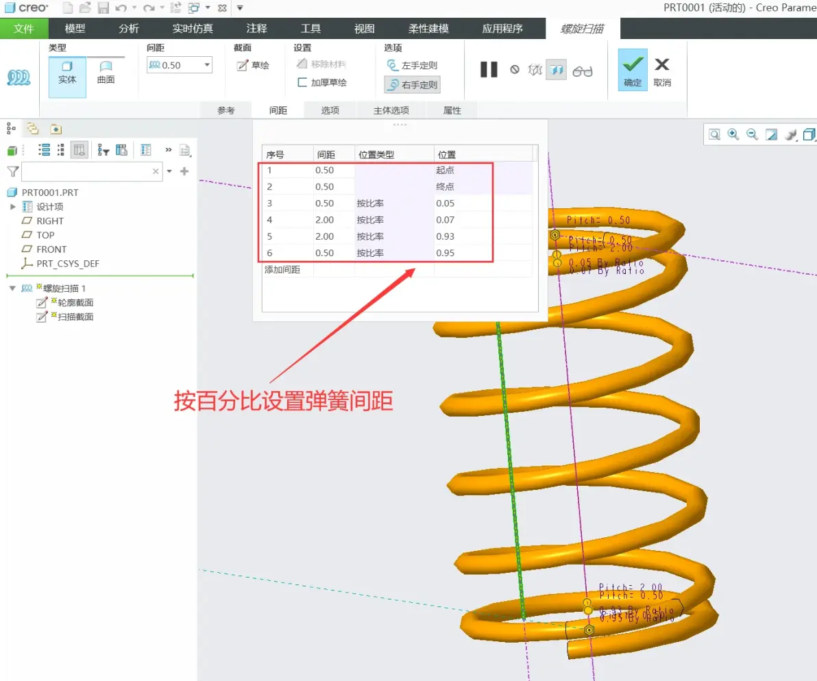Viewport: 817px width, 681px height.
Task: Pause the helical sweep feature
Action: [488, 70]
